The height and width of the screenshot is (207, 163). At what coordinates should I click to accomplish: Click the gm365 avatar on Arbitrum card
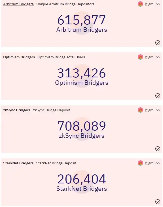coord(140,4)
